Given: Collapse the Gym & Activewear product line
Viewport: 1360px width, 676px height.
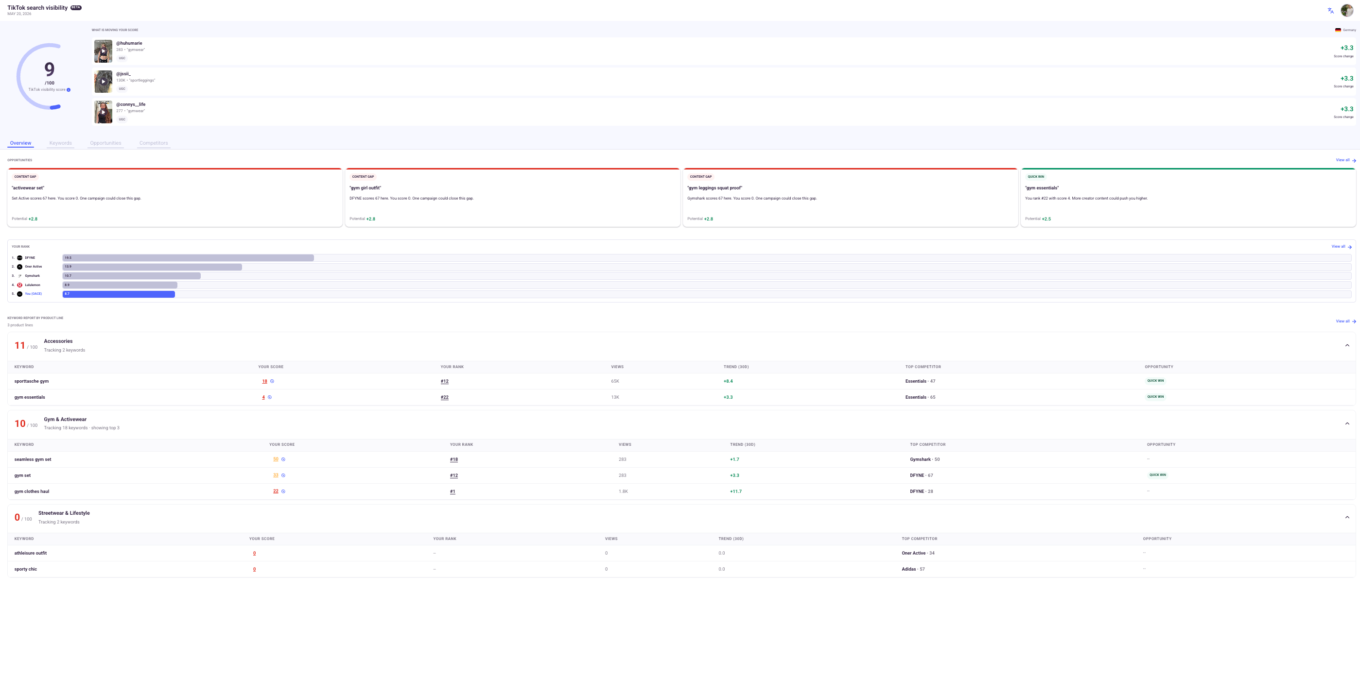Looking at the screenshot, I should coord(1347,423).
